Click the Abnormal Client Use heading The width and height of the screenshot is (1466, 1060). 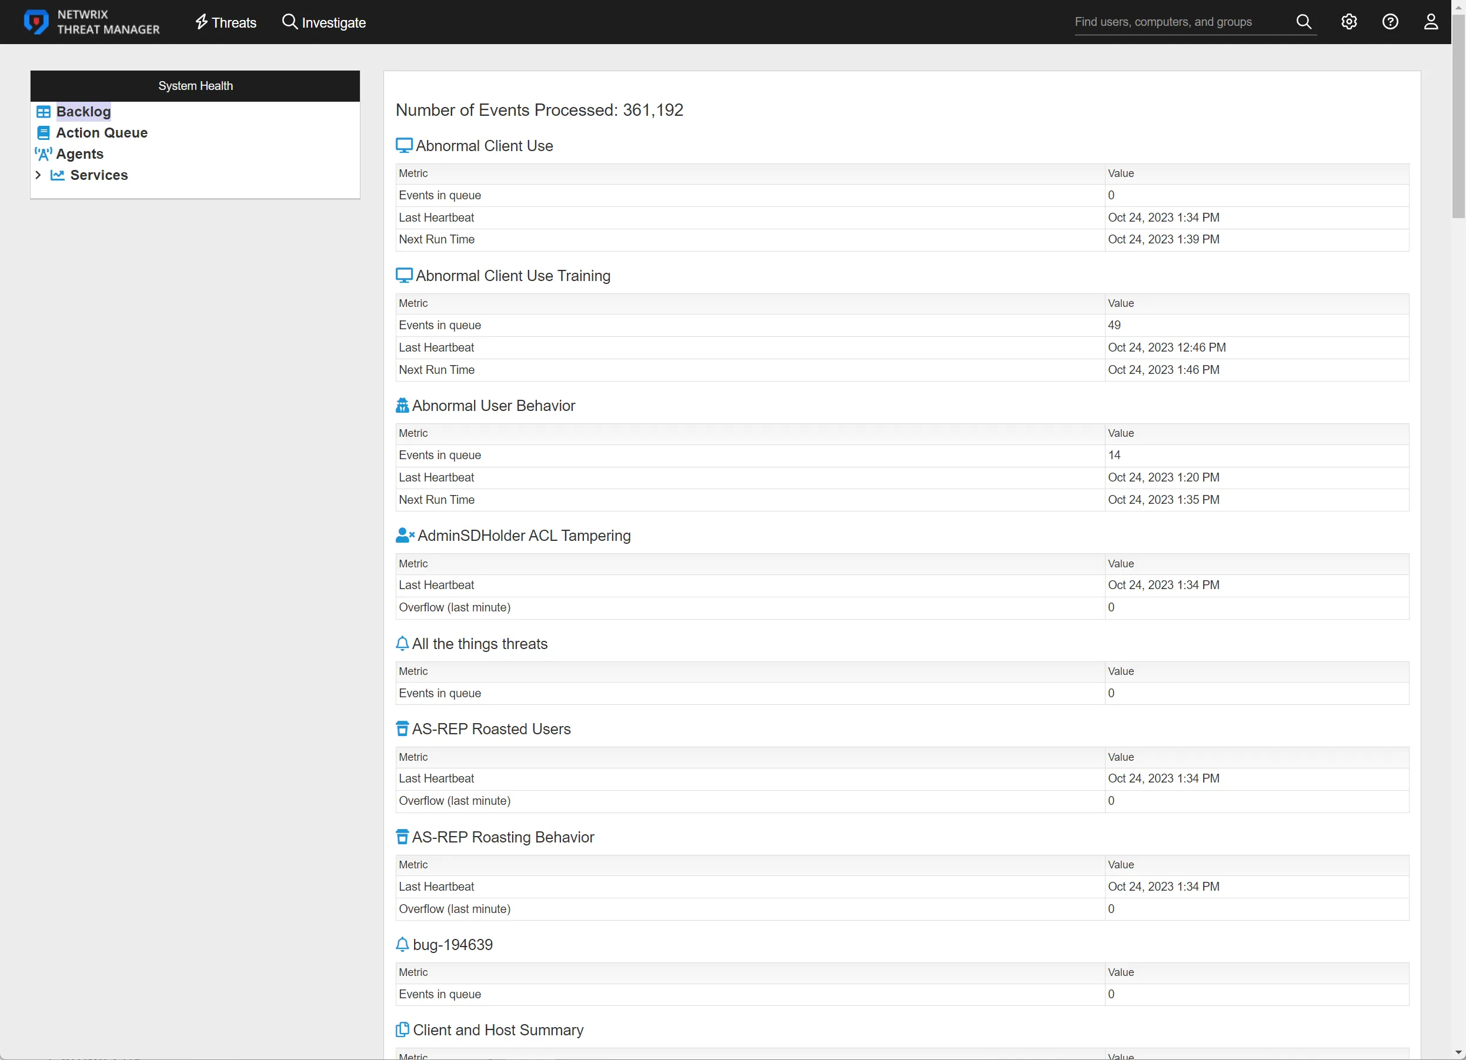484,146
